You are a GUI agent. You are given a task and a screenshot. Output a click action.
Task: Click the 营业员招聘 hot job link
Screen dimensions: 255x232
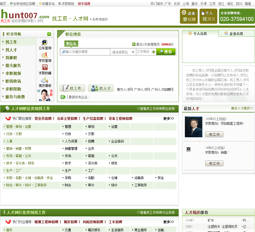click(x=43, y=118)
